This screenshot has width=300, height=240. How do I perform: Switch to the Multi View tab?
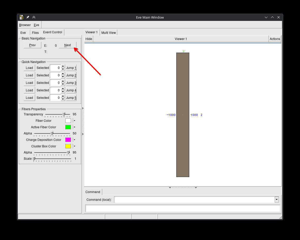click(x=108, y=33)
